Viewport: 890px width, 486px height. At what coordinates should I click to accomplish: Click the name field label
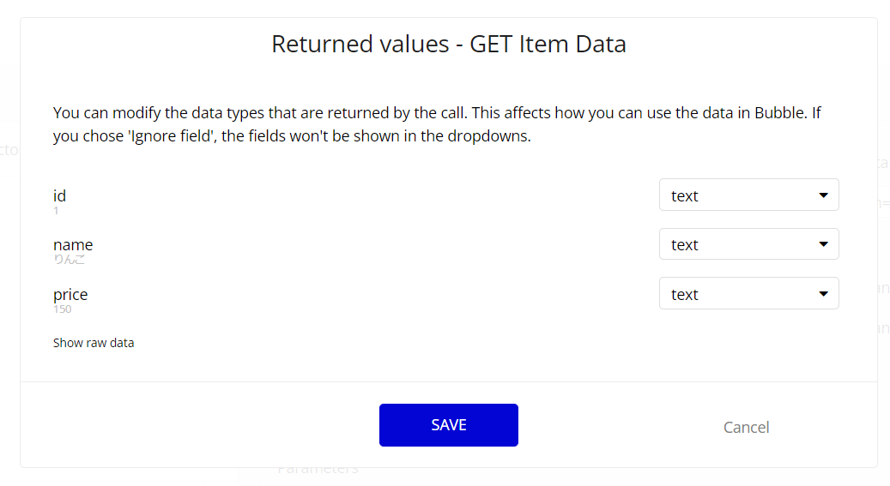[73, 244]
